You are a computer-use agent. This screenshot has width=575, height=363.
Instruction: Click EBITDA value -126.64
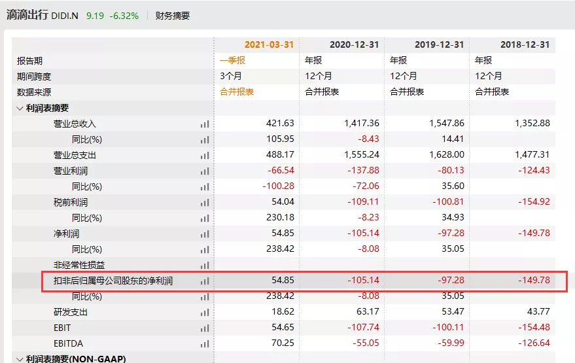click(x=534, y=343)
